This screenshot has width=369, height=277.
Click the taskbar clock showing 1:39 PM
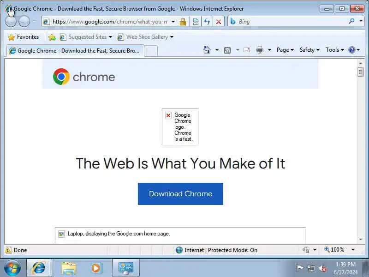(345, 268)
